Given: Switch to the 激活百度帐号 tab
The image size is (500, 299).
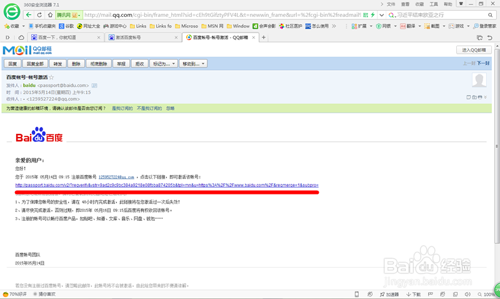Looking at the screenshot, I should click(x=142, y=38).
